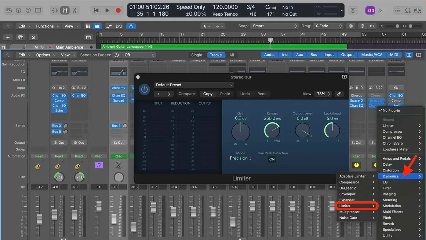The width and height of the screenshot is (426, 240).
Task: Toggle automation curve icon in tracks toolbar
Action: pos(109,26)
